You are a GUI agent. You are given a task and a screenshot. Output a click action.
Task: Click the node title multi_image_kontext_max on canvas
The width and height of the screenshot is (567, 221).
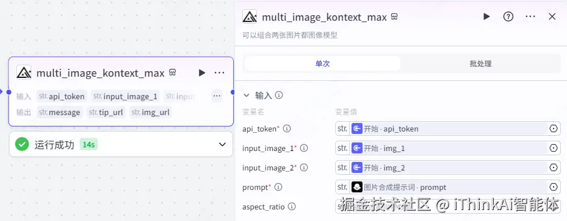pyautogui.click(x=101, y=73)
